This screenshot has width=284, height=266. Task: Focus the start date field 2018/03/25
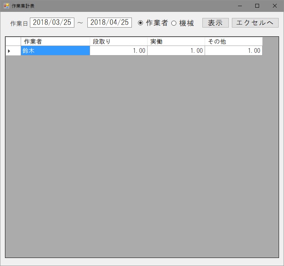click(x=52, y=23)
